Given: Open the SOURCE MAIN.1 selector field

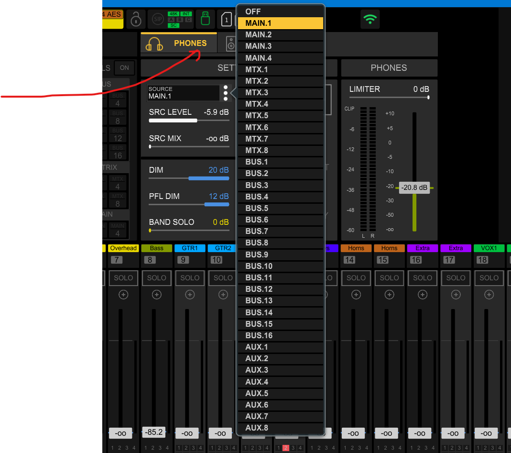Looking at the screenshot, I should (x=183, y=93).
